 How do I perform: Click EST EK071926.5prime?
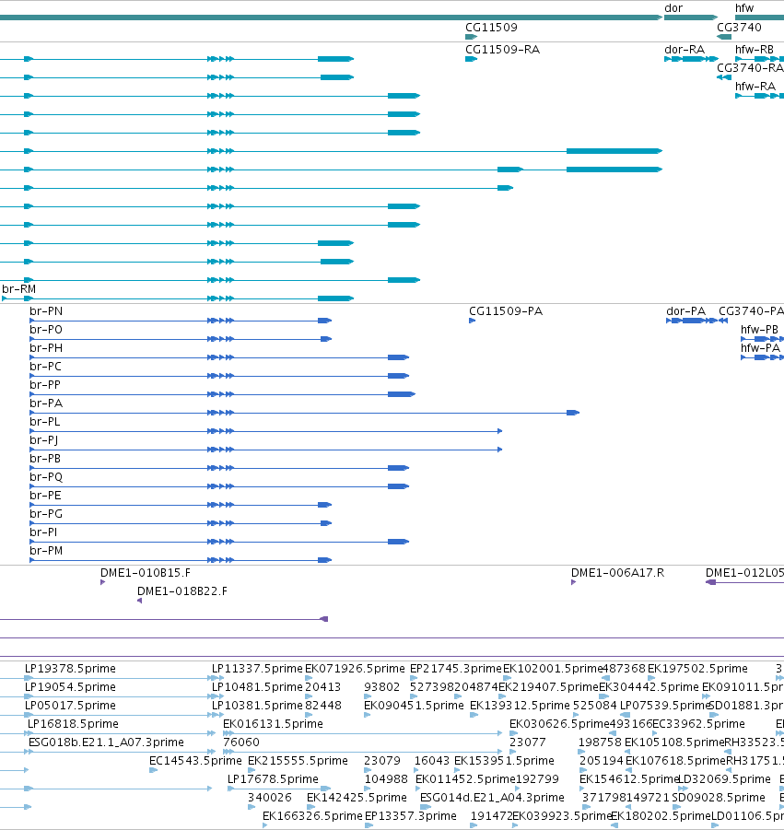pos(355,669)
